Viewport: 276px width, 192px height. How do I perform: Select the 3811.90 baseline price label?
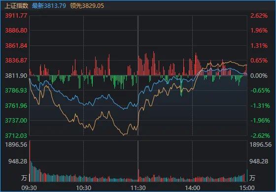coord(16,76)
